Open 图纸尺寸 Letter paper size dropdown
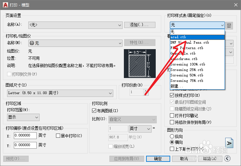The width and height of the screenshot is (241, 166). pos(60,93)
